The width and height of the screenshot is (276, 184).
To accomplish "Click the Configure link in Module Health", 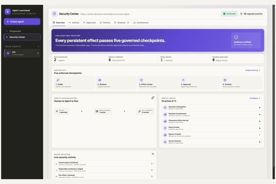I will point(255,98).
